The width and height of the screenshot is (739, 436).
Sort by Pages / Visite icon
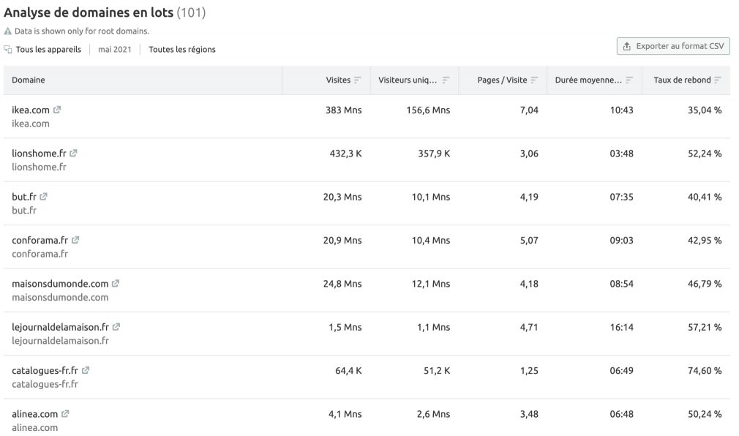tap(534, 80)
